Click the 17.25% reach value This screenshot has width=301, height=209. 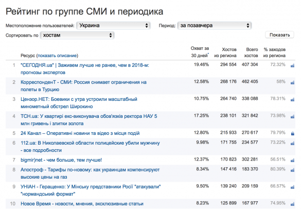201,116
